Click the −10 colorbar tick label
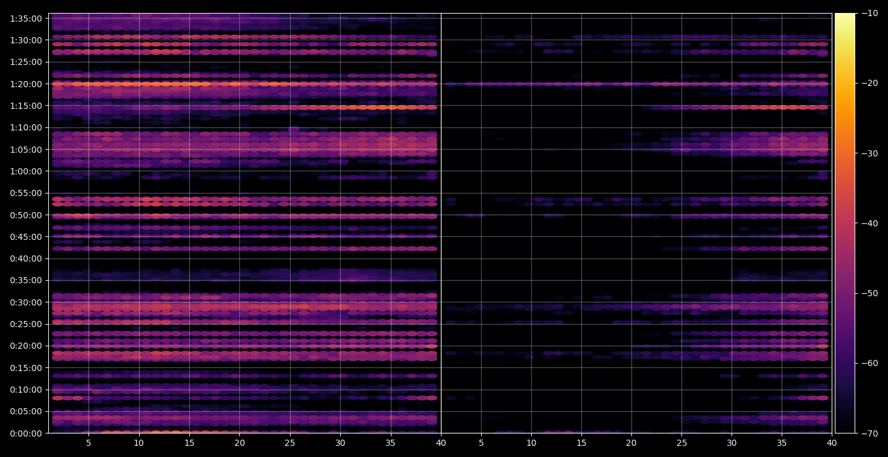The height and width of the screenshot is (457, 888). pos(868,13)
